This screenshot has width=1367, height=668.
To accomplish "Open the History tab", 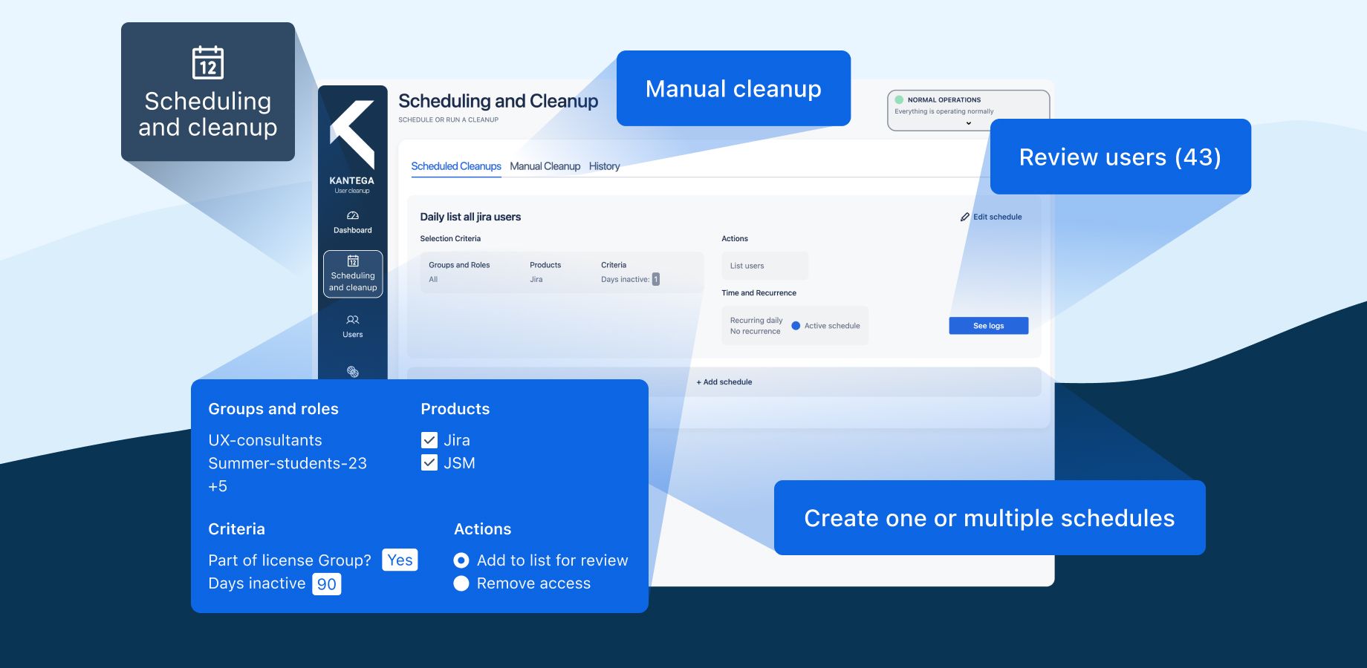I will 604,166.
